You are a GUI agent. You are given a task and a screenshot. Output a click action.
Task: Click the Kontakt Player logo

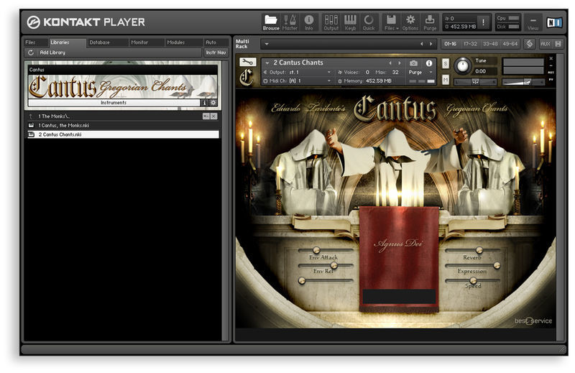(86, 22)
